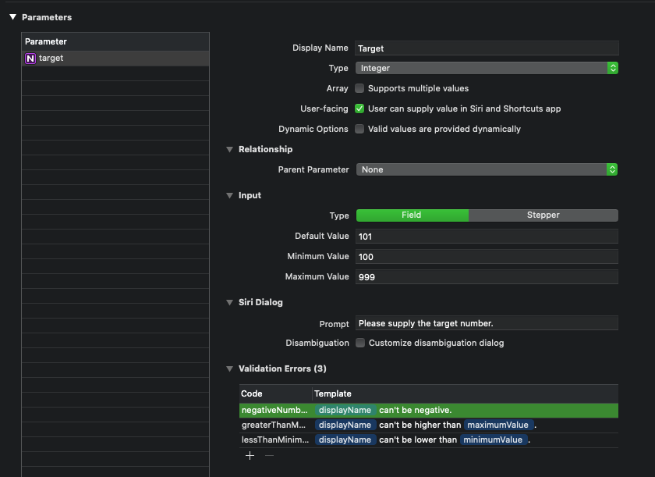The width and height of the screenshot is (655, 477).
Task: Remove a validation error with the minus button
Action: 268,455
